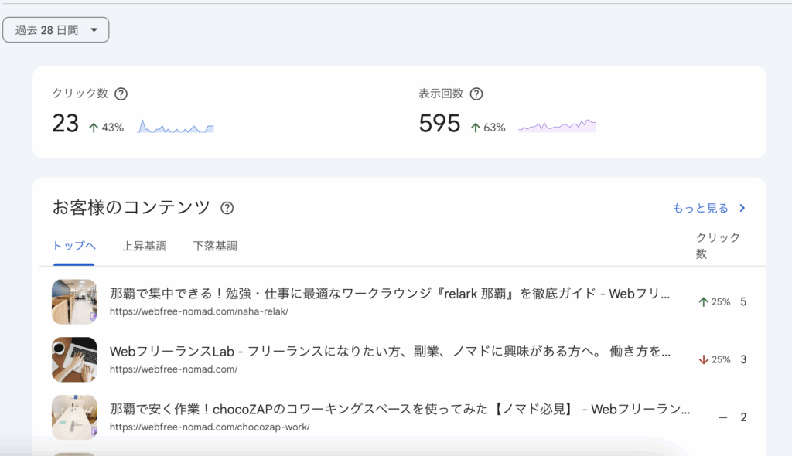Click green up arrow next to 43%
Screen dimensions: 792x456
coord(94,128)
